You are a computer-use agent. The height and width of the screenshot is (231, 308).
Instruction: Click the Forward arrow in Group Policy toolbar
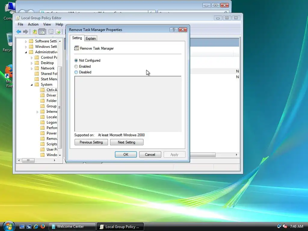(26, 32)
